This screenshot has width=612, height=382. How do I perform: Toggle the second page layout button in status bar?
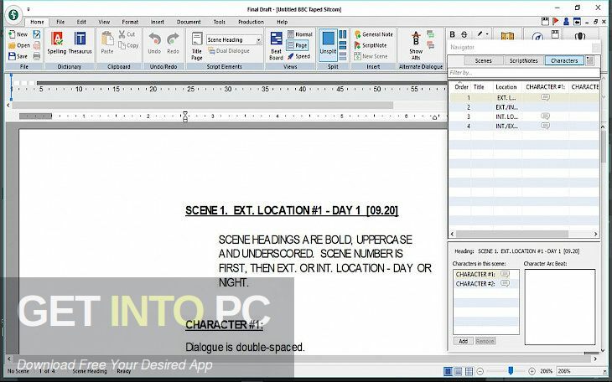click(x=459, y=371)
